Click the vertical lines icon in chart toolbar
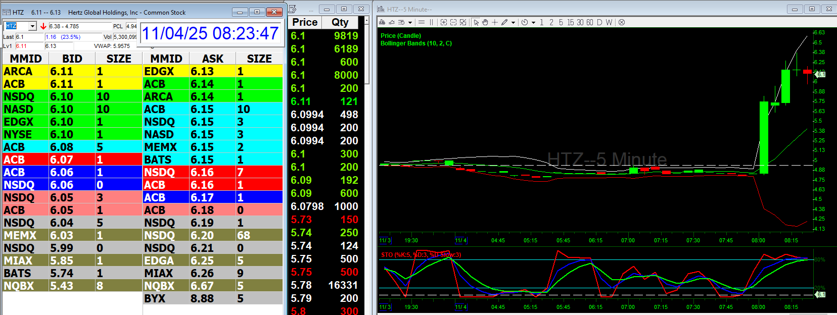The image size is (837, 315). [x=432, y=22]
